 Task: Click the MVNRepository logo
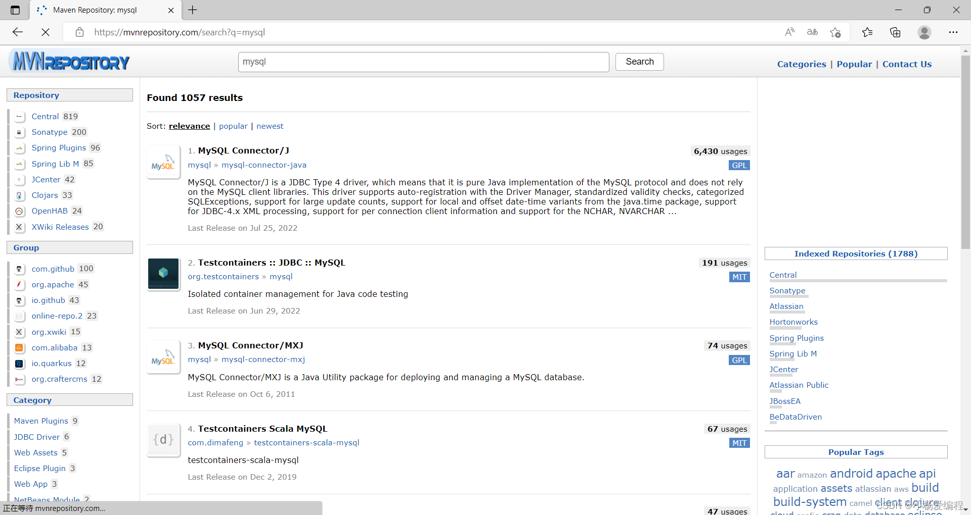(x=70, y=62)
